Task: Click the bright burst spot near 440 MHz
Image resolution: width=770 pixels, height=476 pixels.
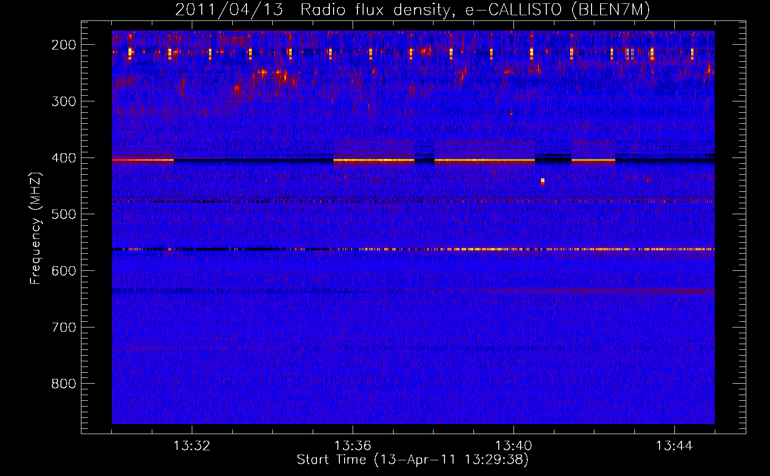Action: point(543,181)
